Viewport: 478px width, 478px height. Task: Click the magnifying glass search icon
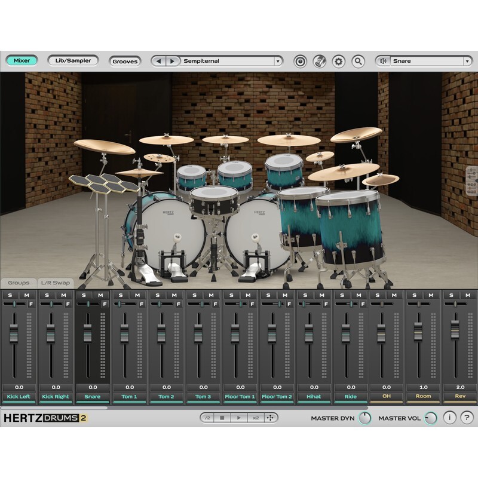pos(358,61)
